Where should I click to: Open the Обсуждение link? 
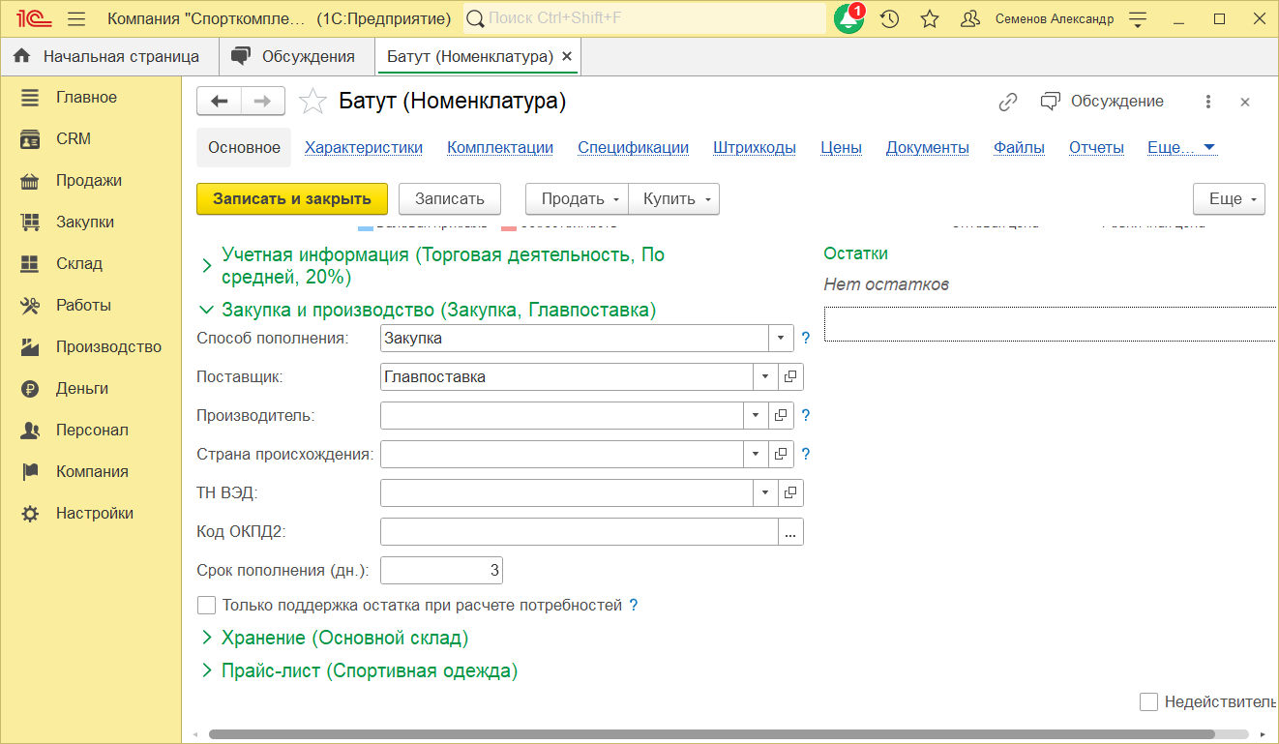click(x=1102, y=102)
